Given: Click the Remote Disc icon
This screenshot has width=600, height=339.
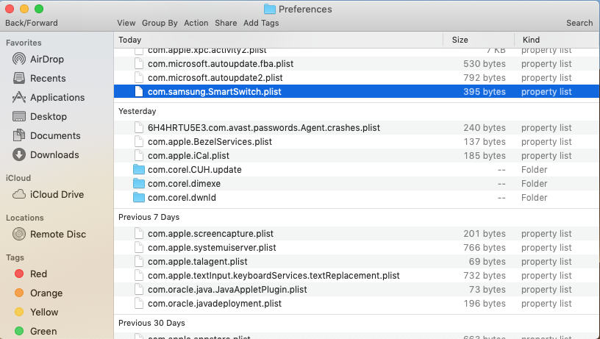Looking at the screenshot, I should click(x=18, y=234).
